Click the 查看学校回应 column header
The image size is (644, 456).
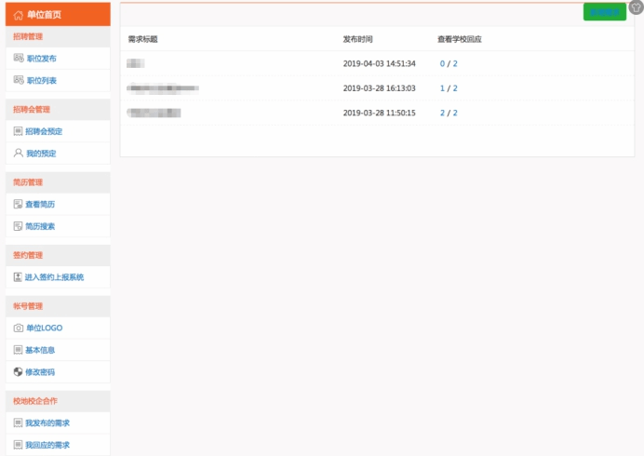(x=459, y=39)
